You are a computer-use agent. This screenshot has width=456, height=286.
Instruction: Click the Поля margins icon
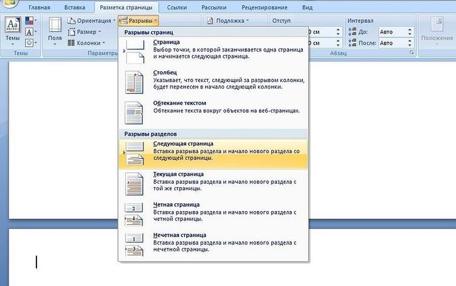(x=56, y=31)
